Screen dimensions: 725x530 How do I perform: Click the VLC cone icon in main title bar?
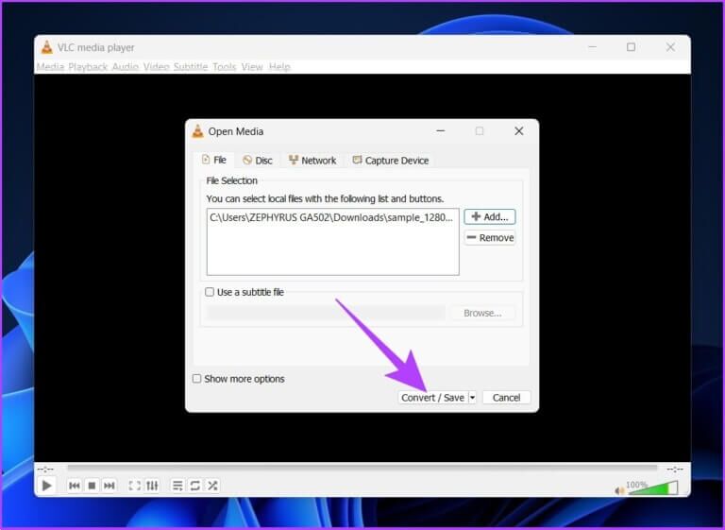coord(46,47)
